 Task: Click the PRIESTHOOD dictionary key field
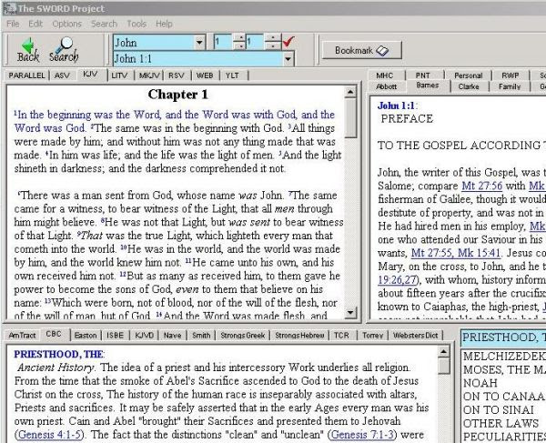tap(503, 337)
